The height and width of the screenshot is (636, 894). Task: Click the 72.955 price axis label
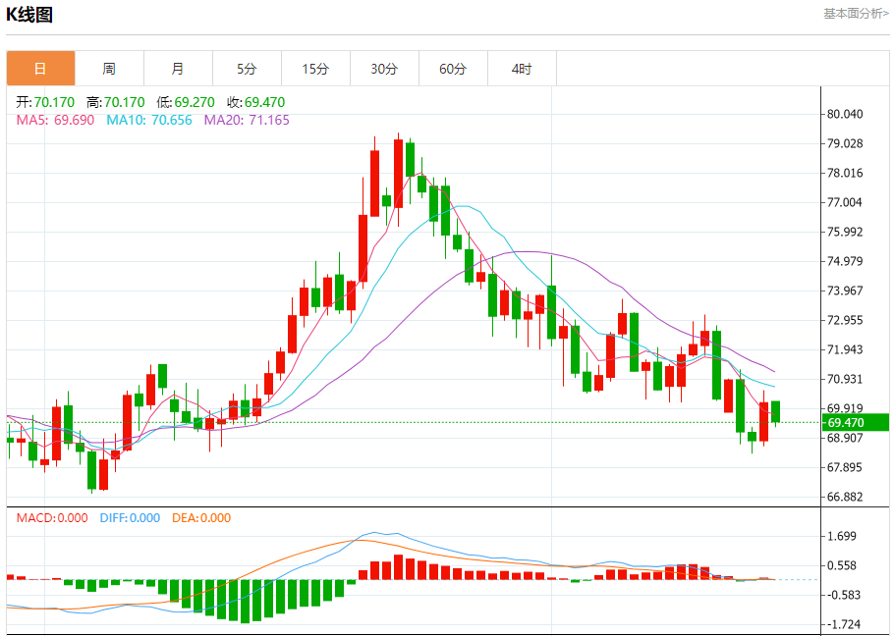click(x=845, y=320)
